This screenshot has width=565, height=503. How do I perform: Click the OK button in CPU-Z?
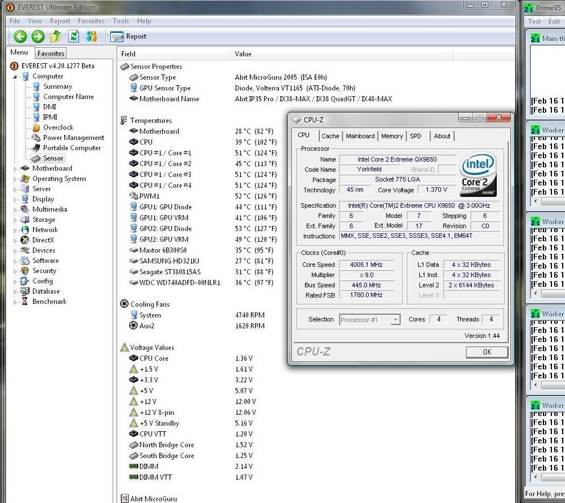[487, 352]
